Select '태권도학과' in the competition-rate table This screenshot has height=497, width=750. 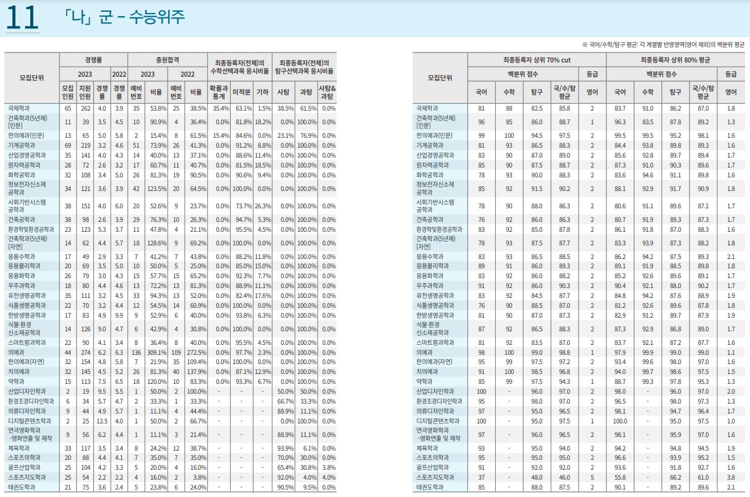(x=21, y=487)
